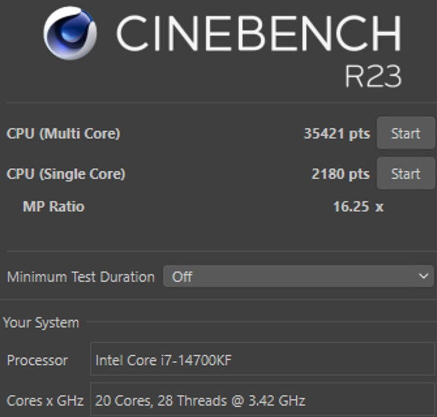Screen dimensions: 437x417
Task: Click the 20 Cores, 28 Threads field
Action: 262,400
